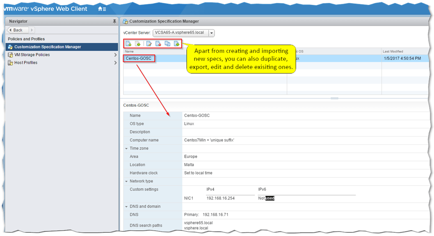Screen dimensions: 434x236
Task: Click the Host Profiles icon
Action: click(x=11, y=63)
